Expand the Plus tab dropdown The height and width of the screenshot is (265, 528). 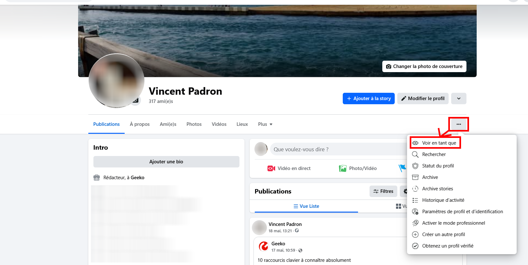click(265, 124)
